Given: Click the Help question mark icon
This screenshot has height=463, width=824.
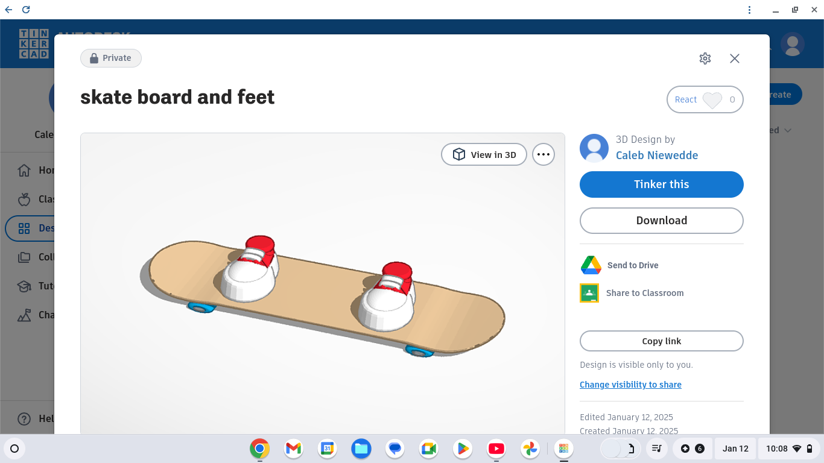Looking at the screenshot, I should click(24, 419).
